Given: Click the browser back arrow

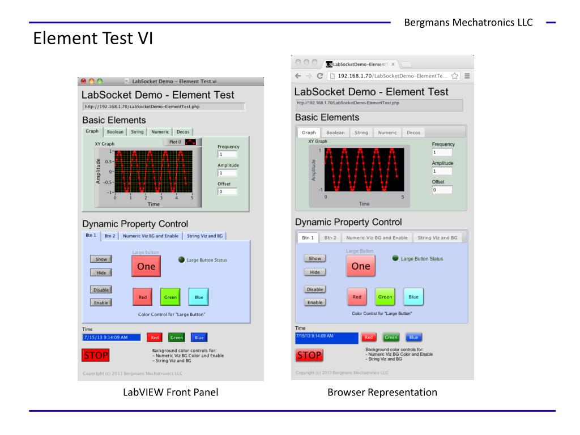Looking at the screenshot, I should pos(298,76).
